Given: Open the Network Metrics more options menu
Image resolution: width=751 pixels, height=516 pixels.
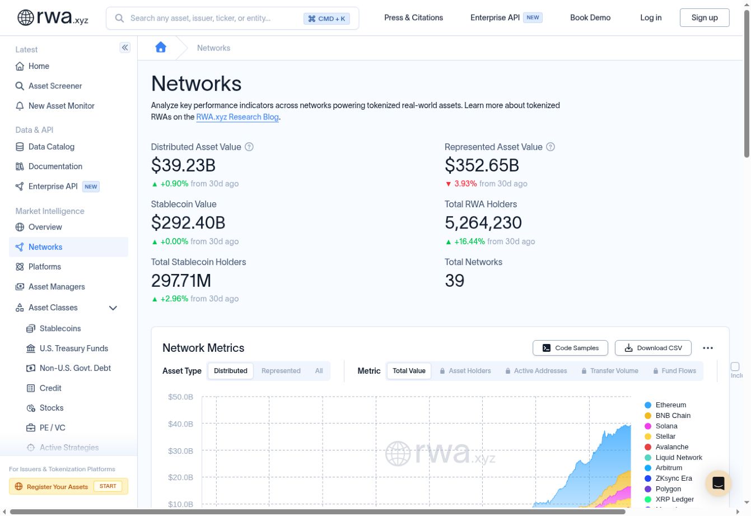Looking at the screenshot, I should (x=708, y=348).
